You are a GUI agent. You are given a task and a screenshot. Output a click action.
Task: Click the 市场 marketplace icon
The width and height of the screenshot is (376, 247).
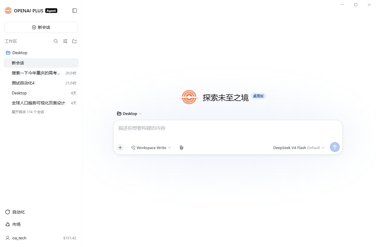pyautogui.click(x=8, y=224)
